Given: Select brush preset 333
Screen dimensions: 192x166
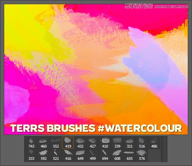Looking at the screenshot, I should (31, 155).
